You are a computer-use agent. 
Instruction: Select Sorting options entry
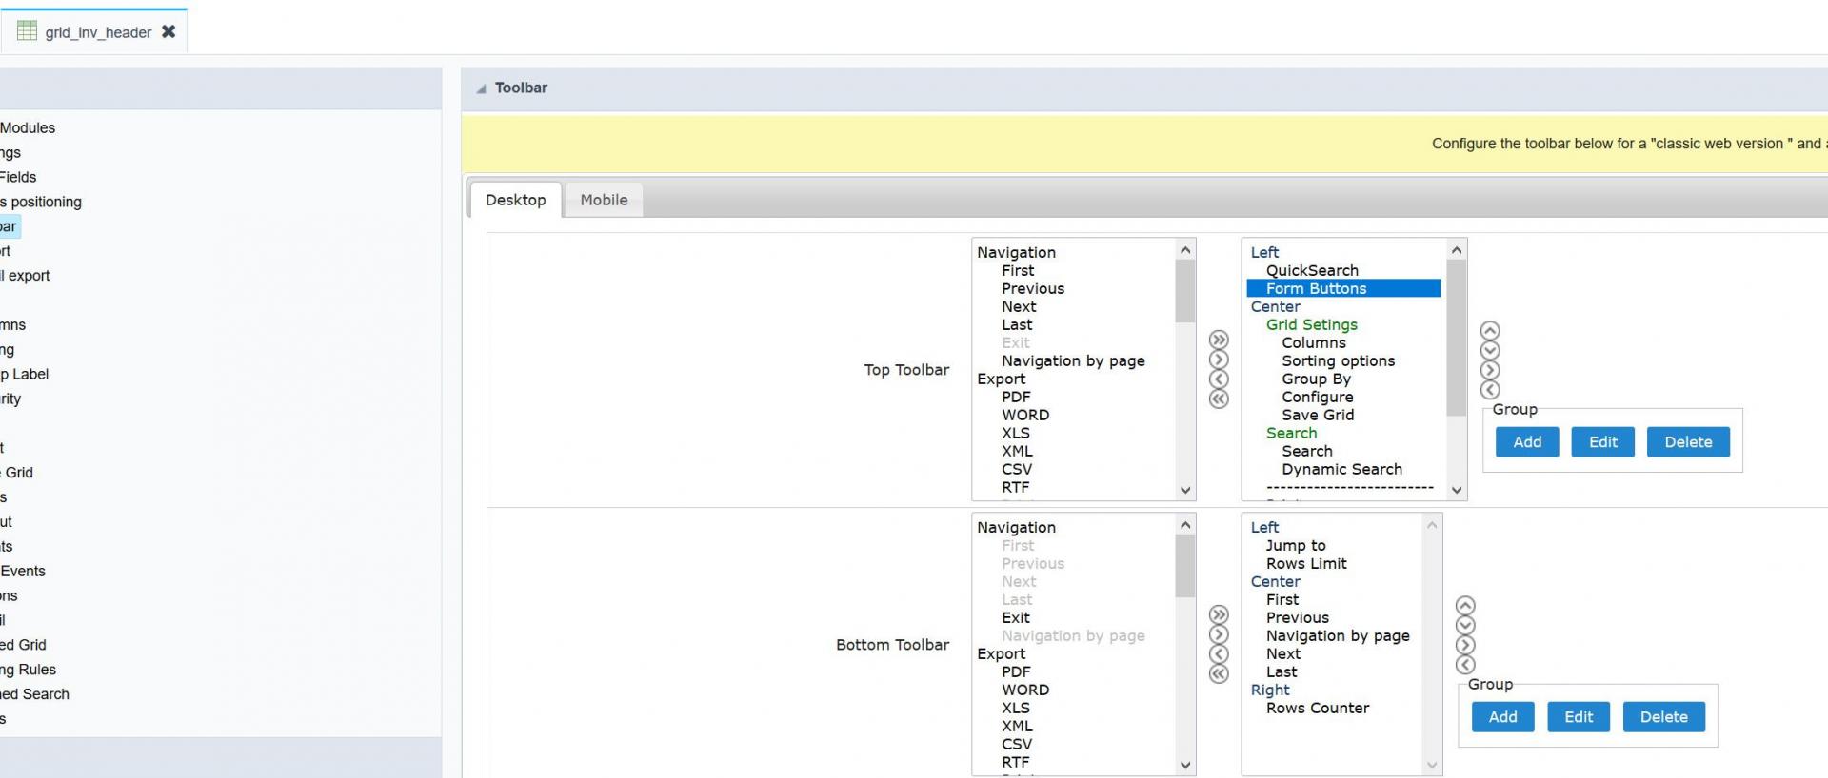point(1338,360)
